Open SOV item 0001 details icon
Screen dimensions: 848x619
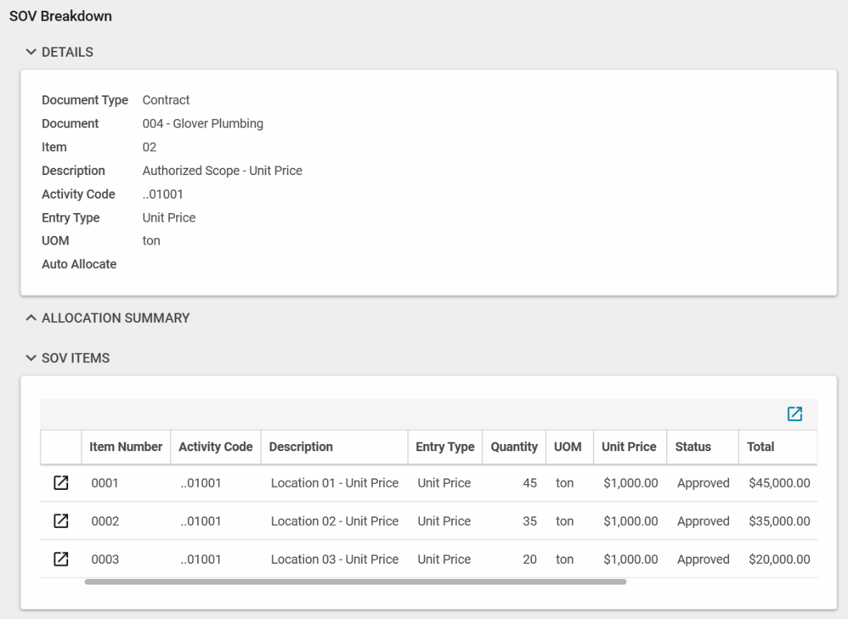coord(61,483)
